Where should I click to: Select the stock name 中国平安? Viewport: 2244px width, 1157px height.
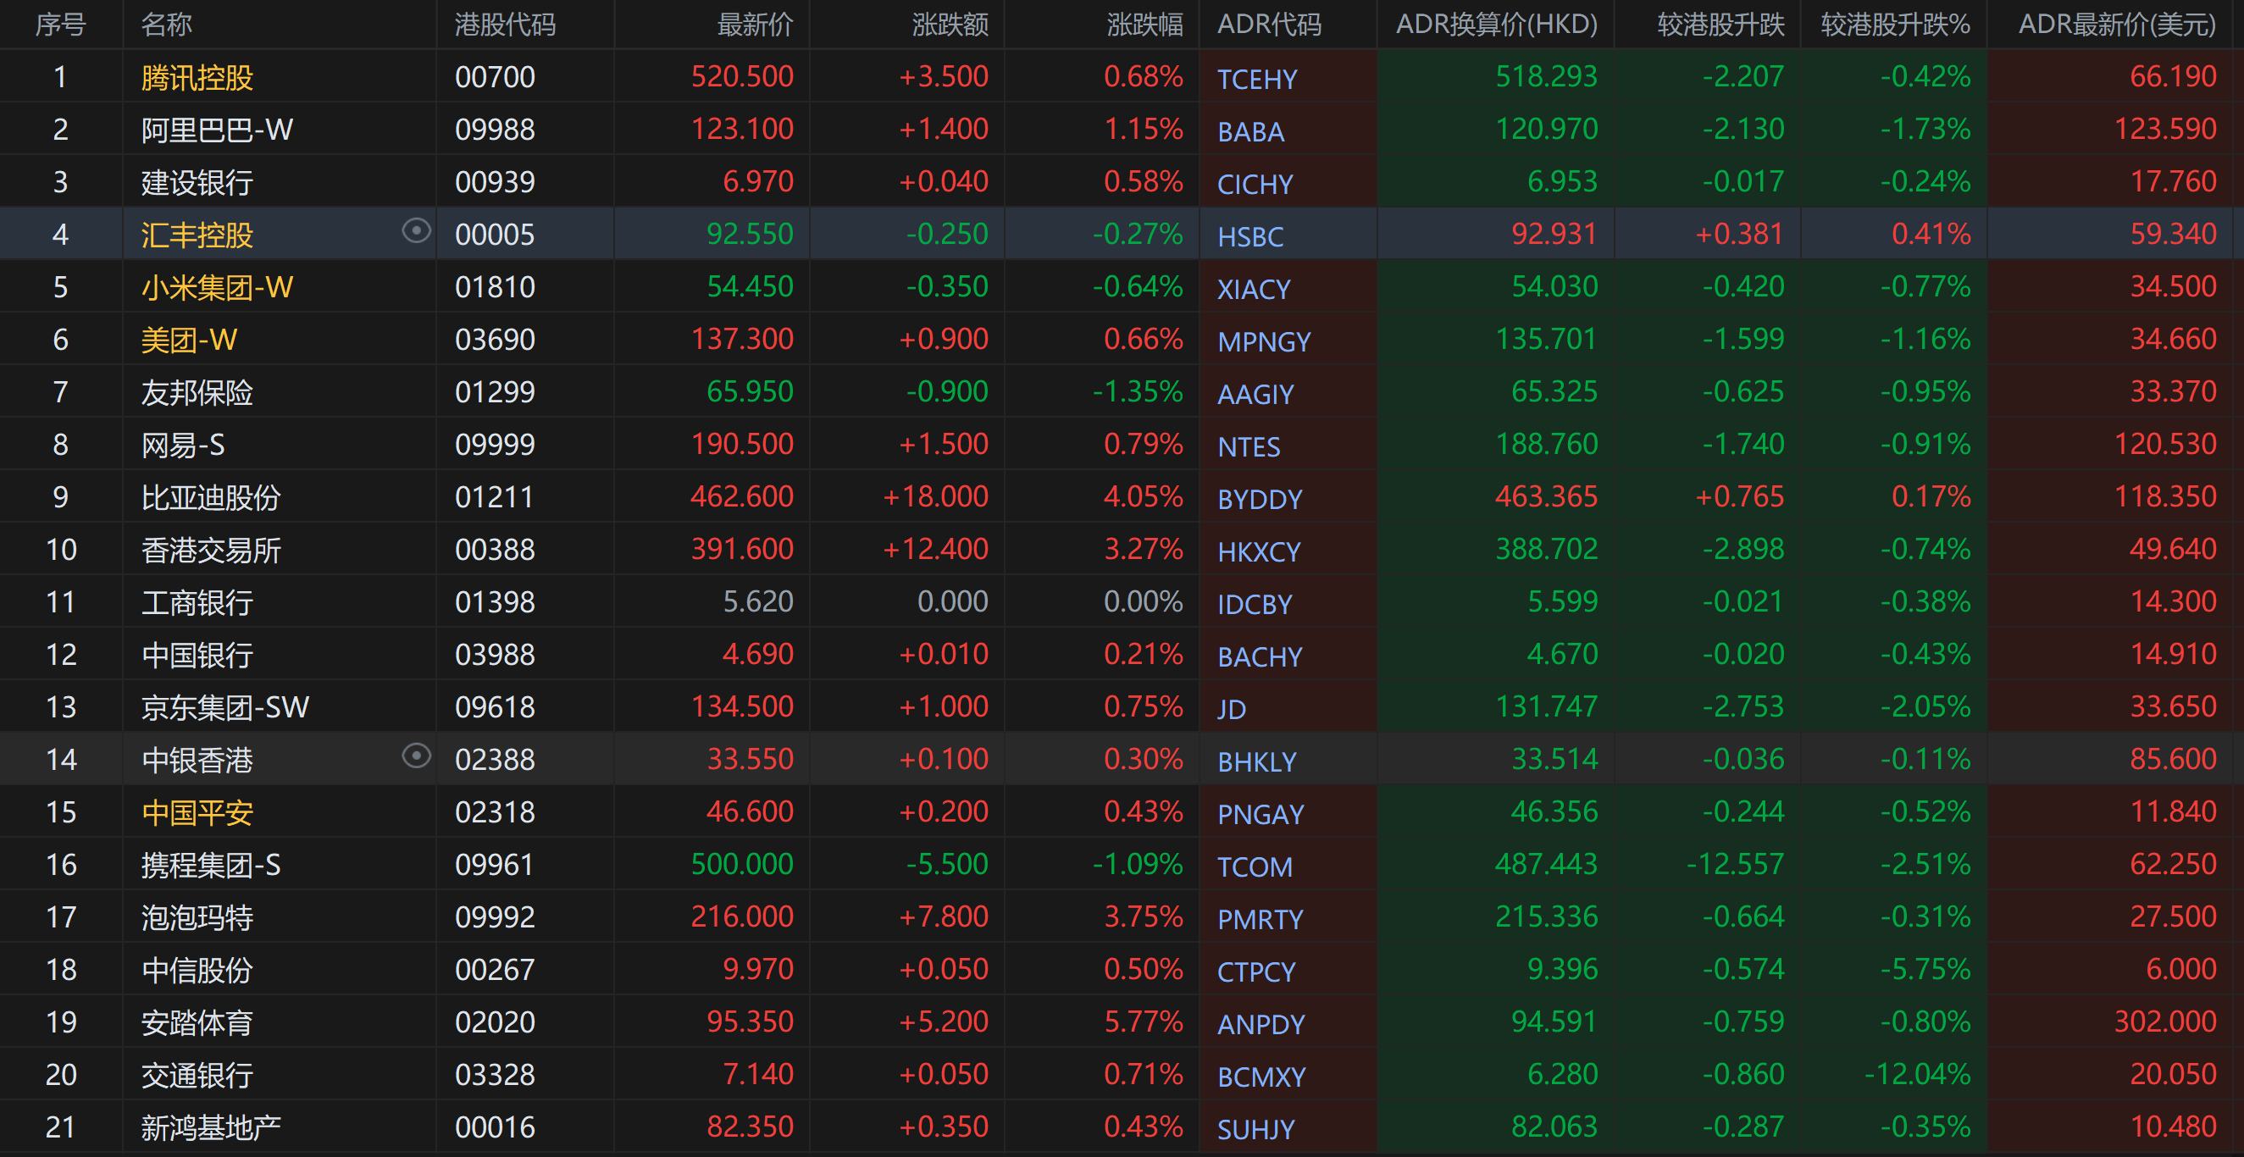click(197, 812)
